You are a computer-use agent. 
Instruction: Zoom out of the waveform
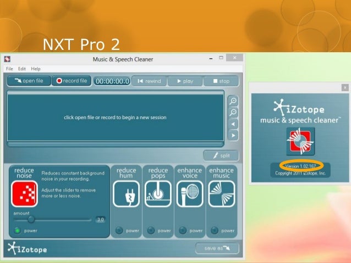point(233,113)
